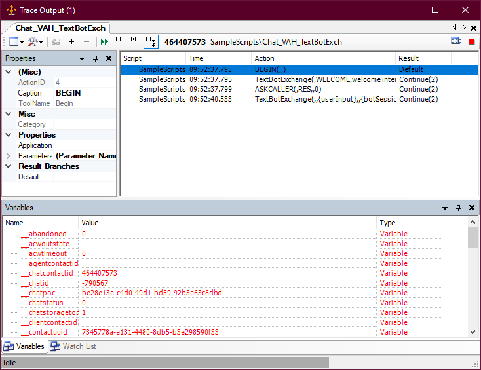Click the red stop trace button
Screen dimensions: 481x370
[471, 42]
